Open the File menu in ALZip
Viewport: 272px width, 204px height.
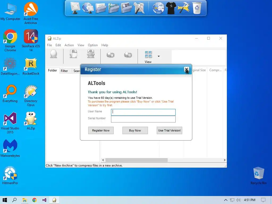(x=49, y=45)
